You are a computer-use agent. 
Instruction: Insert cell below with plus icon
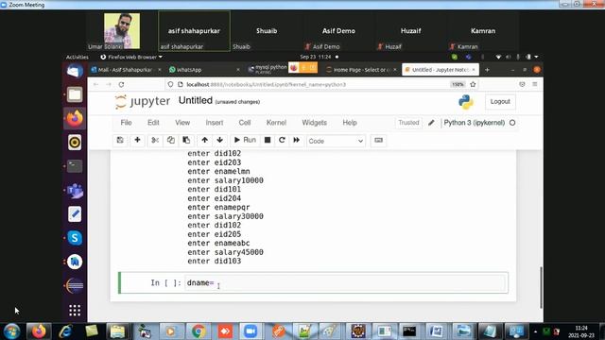[137, 141]
